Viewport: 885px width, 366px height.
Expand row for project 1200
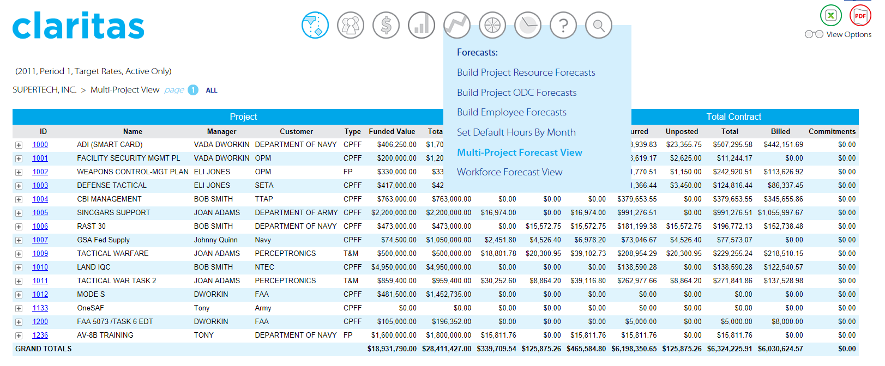point(19,322)
